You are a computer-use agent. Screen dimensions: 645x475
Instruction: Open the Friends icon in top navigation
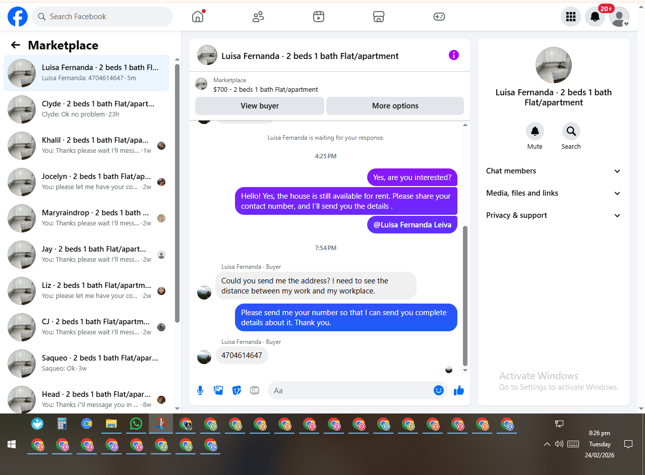click(x=258, y=17)
